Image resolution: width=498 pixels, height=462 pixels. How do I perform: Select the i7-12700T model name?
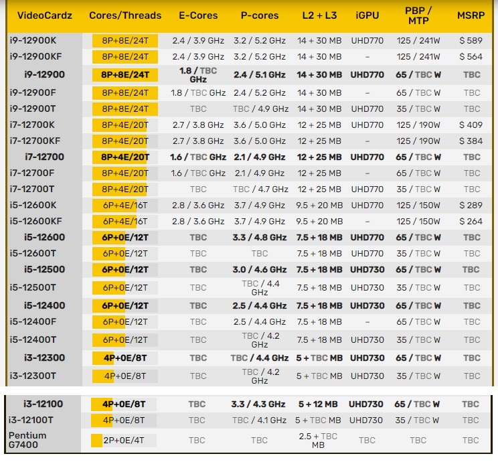point(31,189)
